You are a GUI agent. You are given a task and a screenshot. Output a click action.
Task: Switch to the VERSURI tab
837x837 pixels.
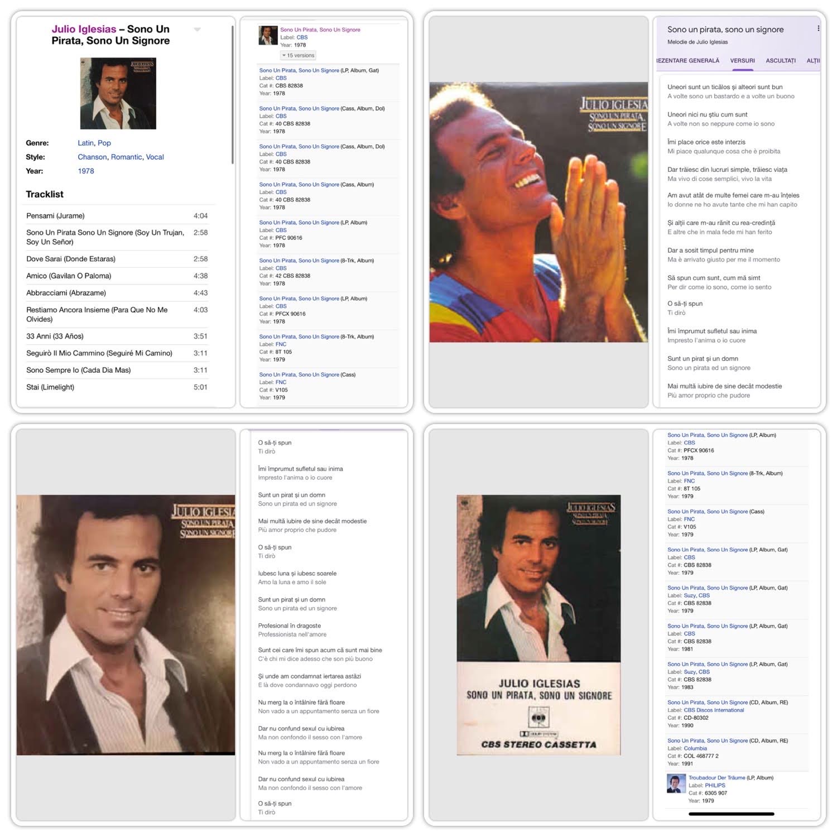point(742,61)
